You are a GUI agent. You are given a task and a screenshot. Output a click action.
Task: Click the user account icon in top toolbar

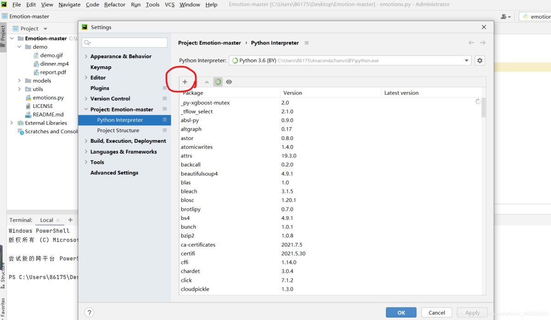pyautogui.click(x=505, y=17)
